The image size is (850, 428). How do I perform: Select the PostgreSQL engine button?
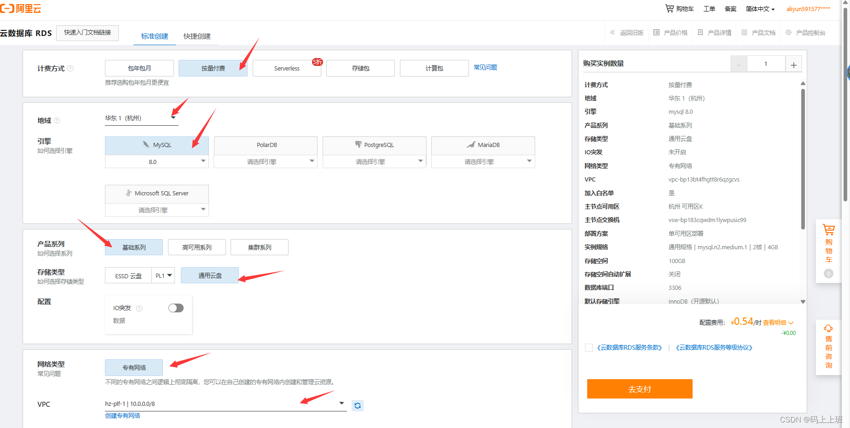[374, 145]
